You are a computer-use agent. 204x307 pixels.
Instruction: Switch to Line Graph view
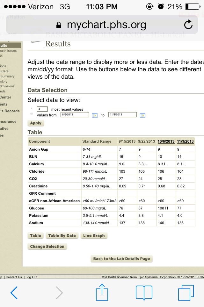tap(94, 236)
